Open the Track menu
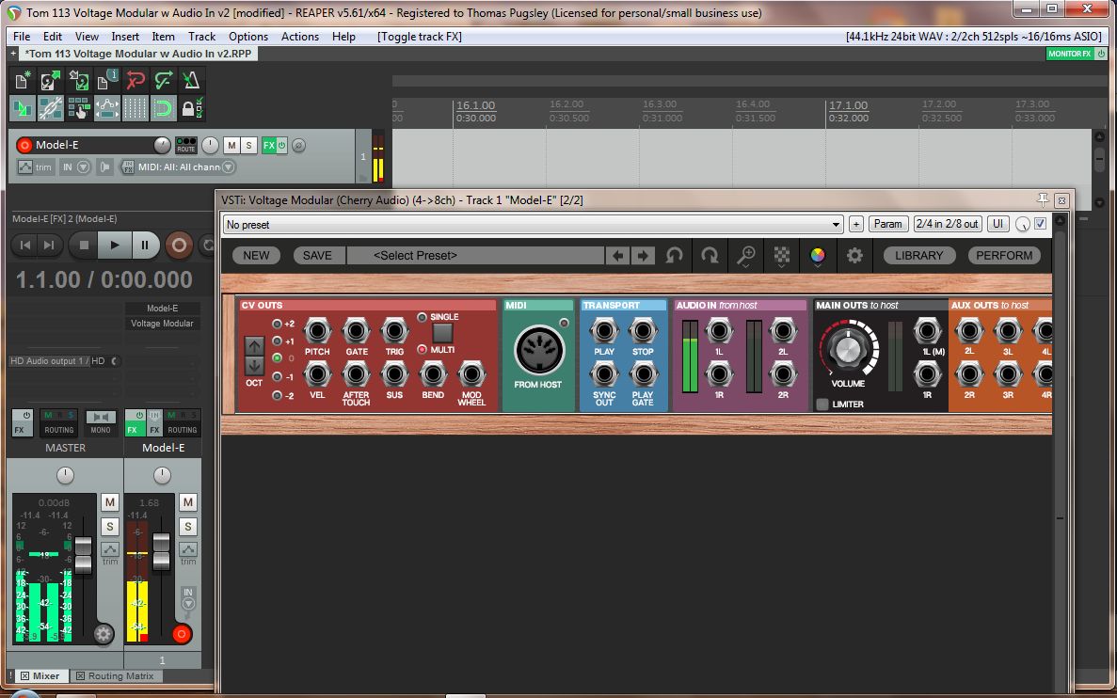This screenshot has width=1117, height=698. tap(201, 37)
